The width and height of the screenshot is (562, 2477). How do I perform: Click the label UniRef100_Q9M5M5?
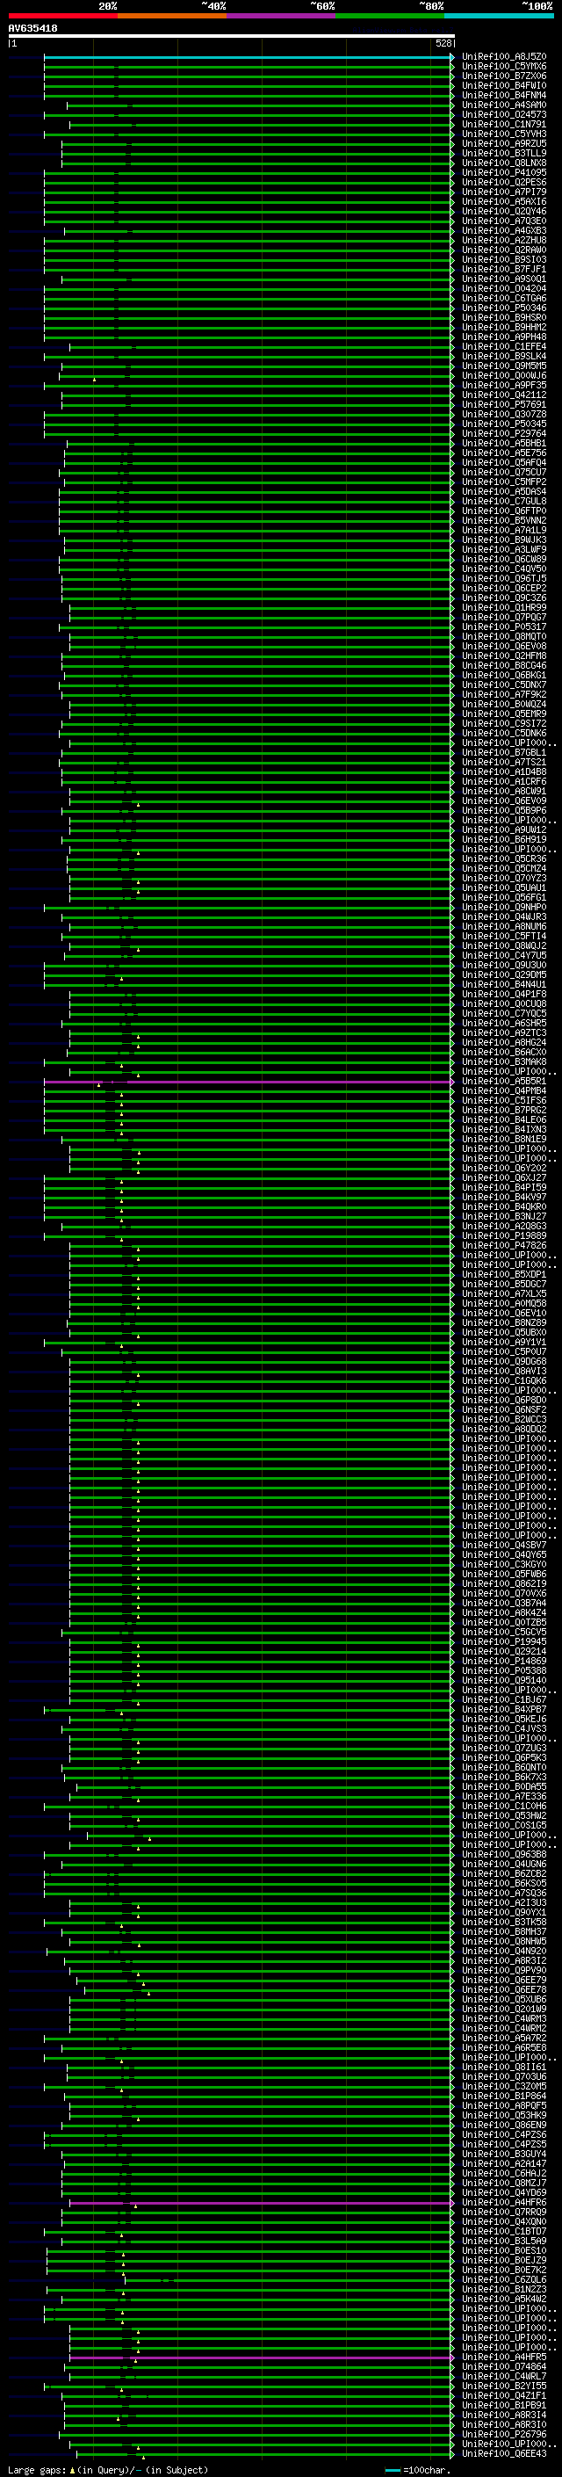pos(504,366)
